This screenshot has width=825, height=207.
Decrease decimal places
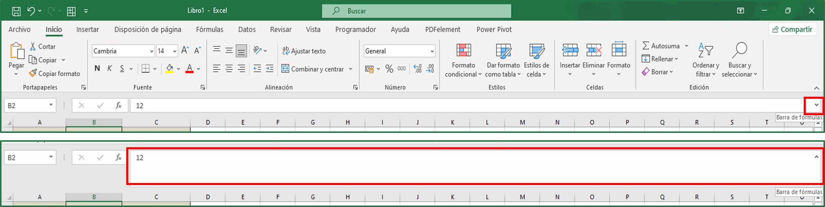tap(430, 69)
